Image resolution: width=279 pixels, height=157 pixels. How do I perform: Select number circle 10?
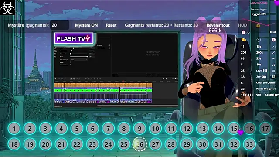click(155, 128)
